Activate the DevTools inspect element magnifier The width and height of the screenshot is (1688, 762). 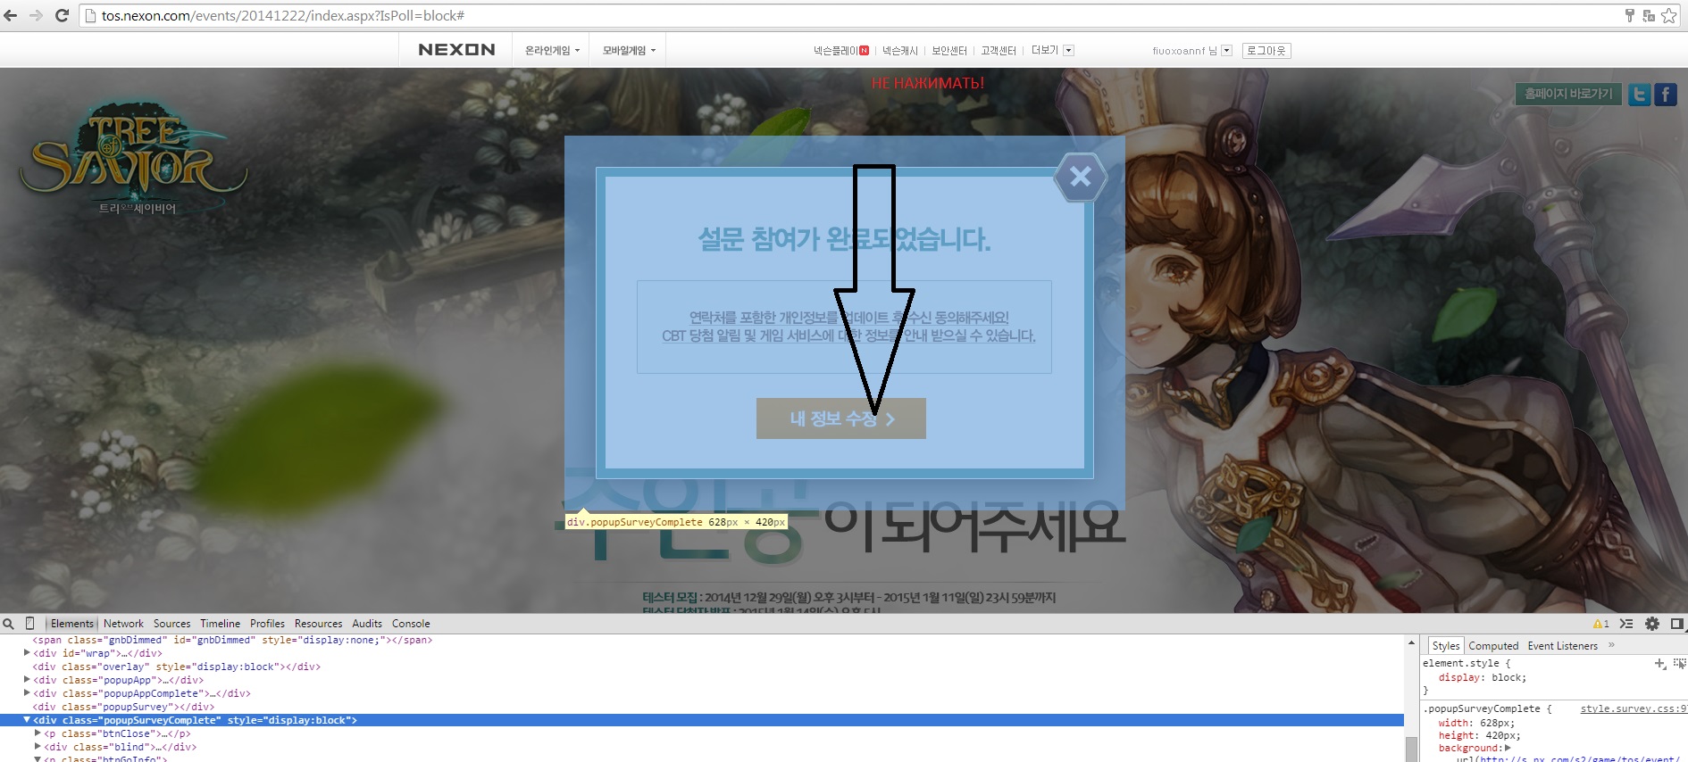pyautogui.click(x=8, y=624)
